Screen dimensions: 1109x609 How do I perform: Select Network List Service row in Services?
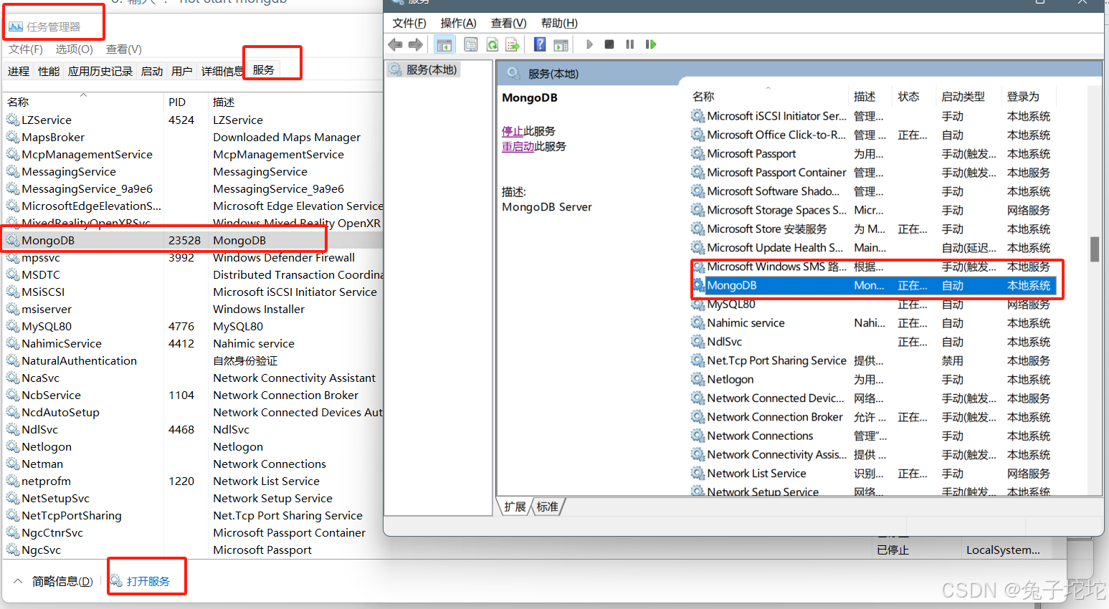pyautogui.click(x=873, y=474)
